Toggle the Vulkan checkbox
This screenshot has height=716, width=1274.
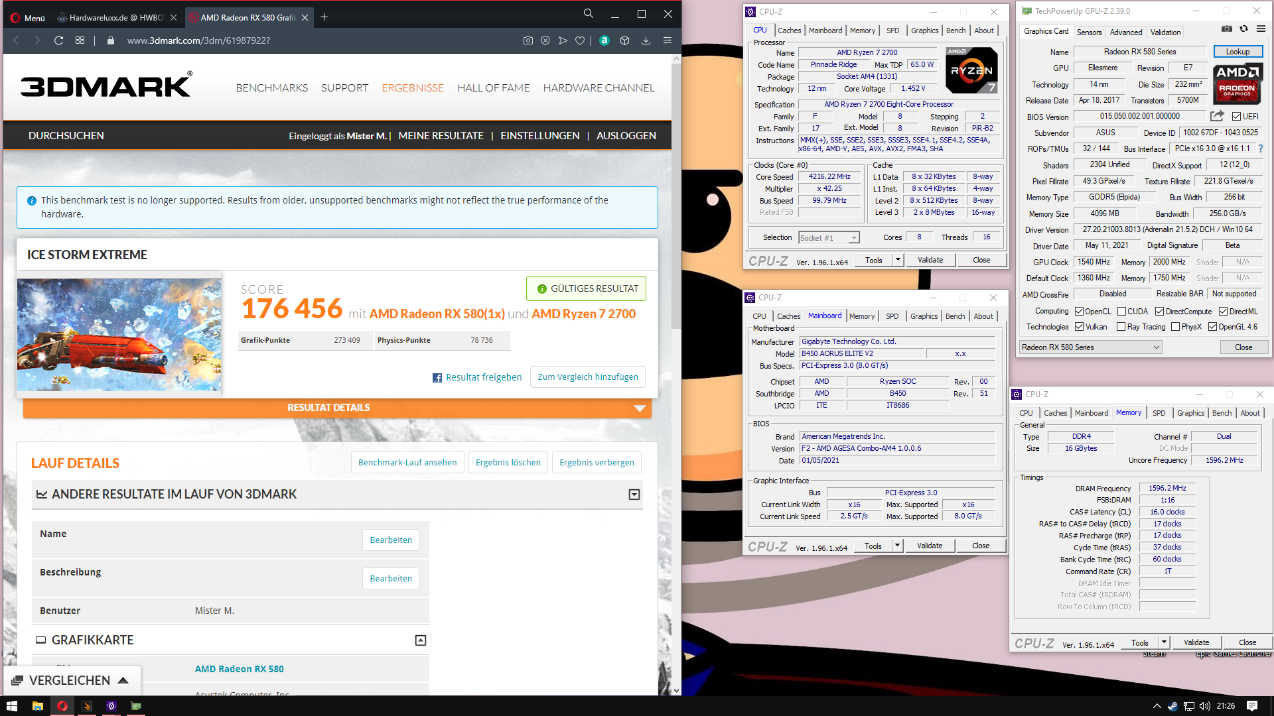coord(1080,327)
